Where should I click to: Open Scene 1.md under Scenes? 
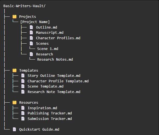(x=48, y=49)
